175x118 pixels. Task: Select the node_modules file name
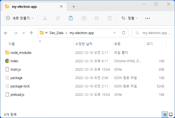click(x=21, y=53)
